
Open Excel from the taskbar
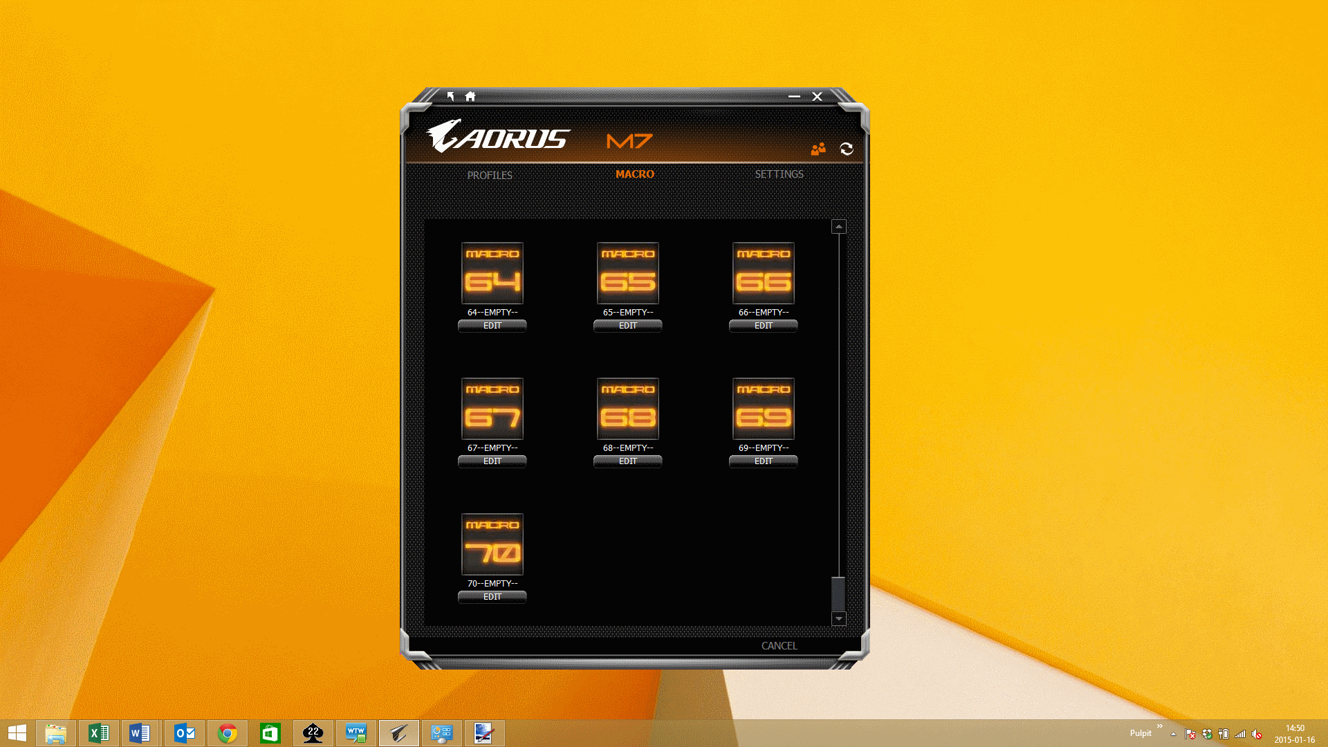point(99,733)
